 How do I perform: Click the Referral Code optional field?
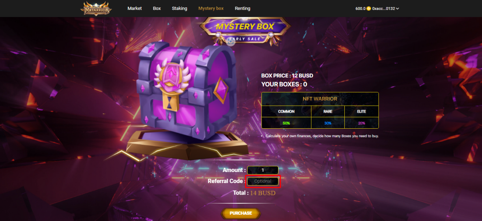tap(263, 181)
